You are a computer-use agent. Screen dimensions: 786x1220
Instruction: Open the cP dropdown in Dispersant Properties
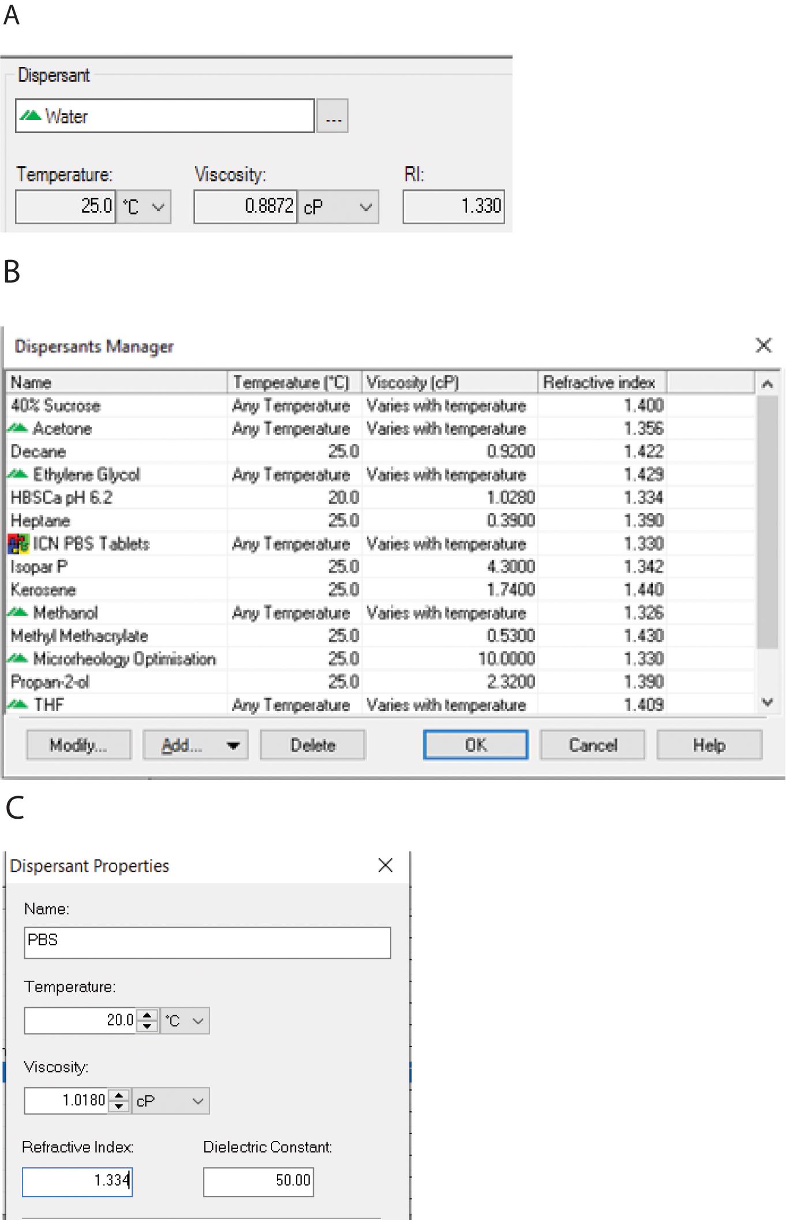click(x=171, y=1101)
